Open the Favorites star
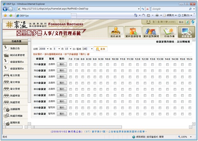 point(5,15)
